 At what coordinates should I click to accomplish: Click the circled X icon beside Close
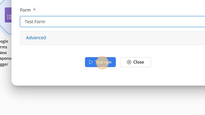(x=129, y=62)
